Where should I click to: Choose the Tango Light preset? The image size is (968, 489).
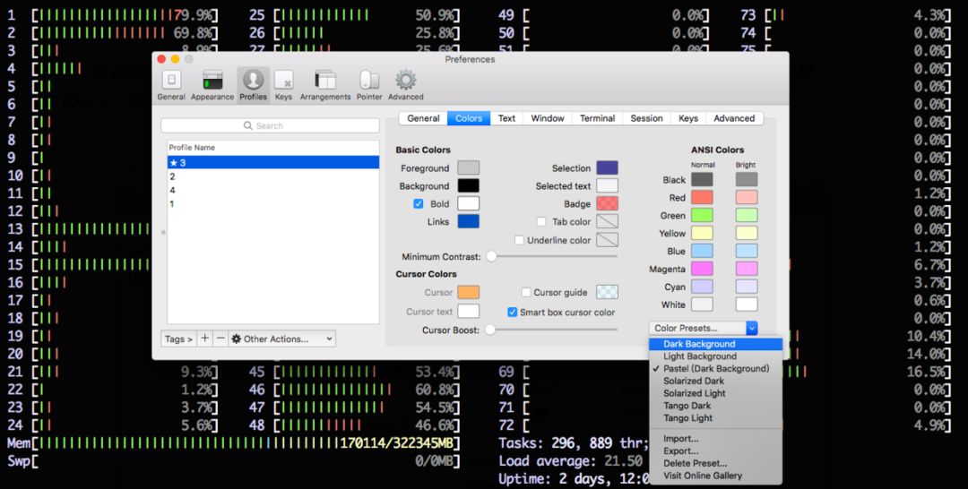pos(715,418)
